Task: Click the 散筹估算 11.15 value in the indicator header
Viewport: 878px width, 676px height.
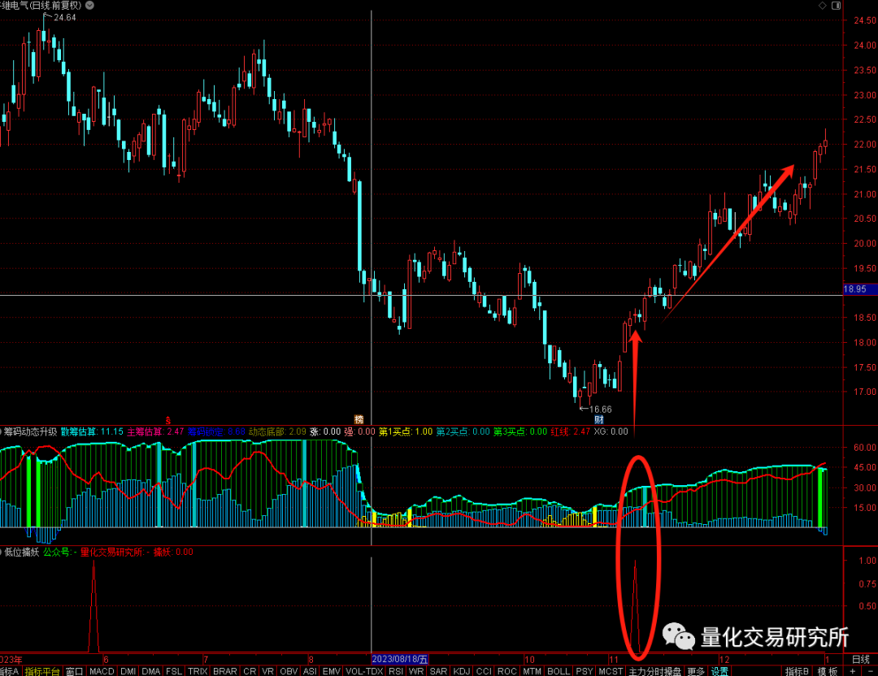Action: (x=92, y=431)
